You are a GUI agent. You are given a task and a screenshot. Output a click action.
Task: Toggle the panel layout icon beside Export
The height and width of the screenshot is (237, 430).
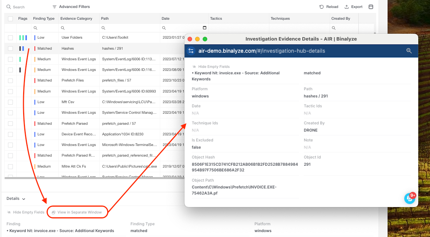pyautogui.click(x=371, y=7)
